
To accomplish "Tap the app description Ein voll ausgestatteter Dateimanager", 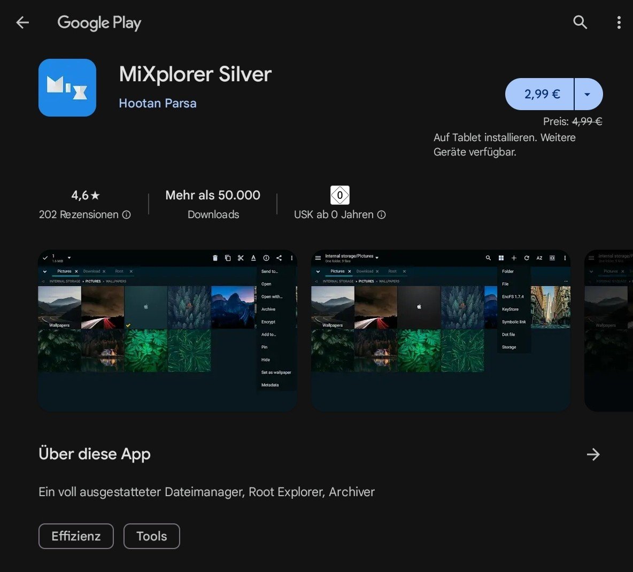I will click(x=207, y=492).
